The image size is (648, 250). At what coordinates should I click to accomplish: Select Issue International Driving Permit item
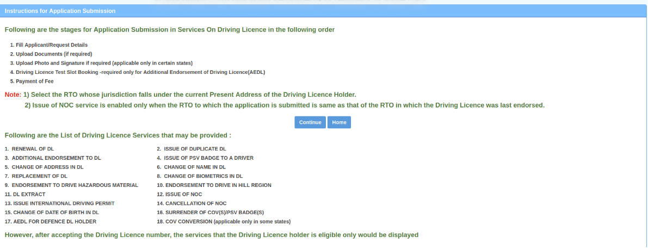click(63, 203)
